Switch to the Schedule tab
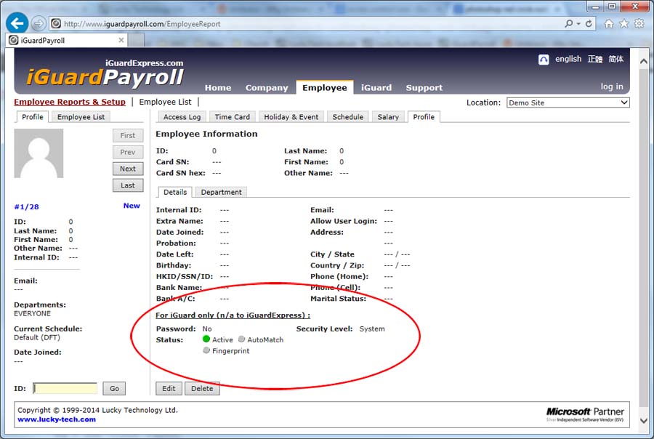The height and width of the screenshot is (439, 654). coord(348,117)
